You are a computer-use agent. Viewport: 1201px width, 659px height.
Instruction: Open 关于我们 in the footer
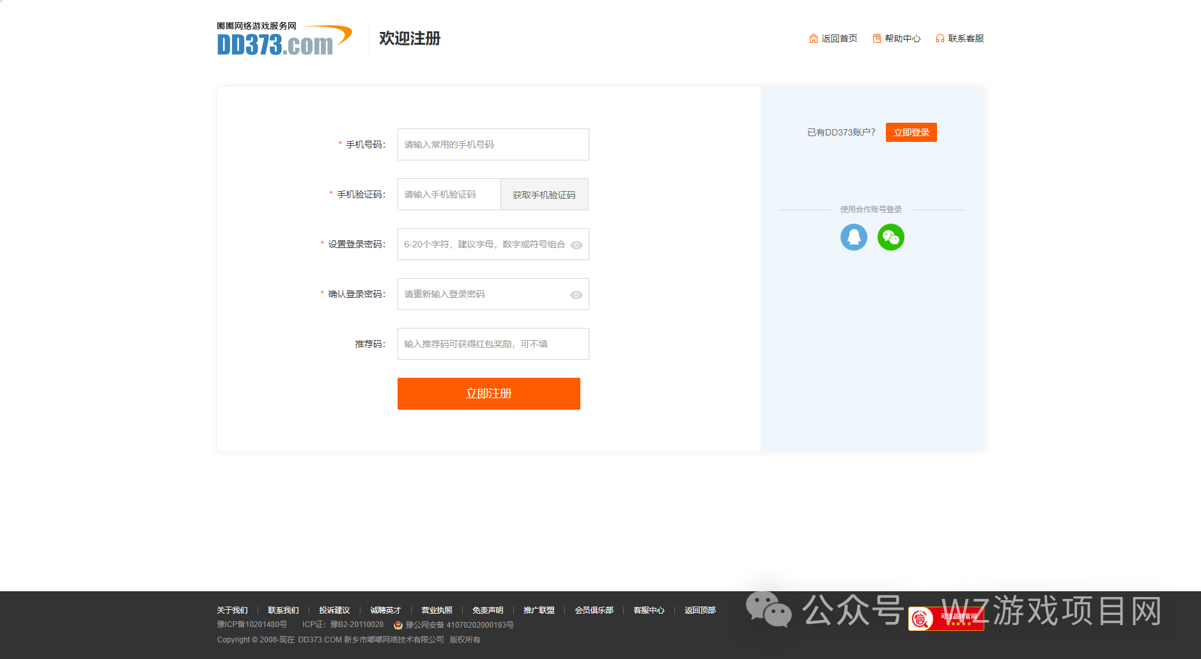(232, 610)
